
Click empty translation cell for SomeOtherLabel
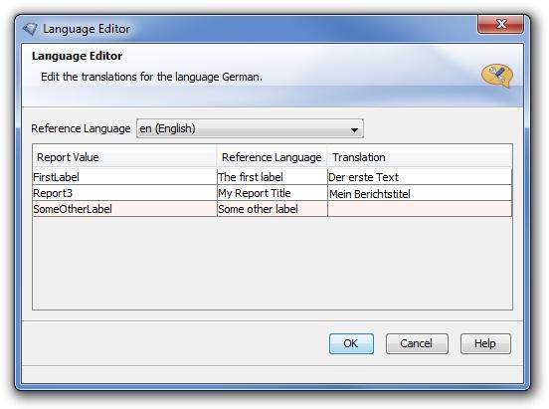coord(420,209)
